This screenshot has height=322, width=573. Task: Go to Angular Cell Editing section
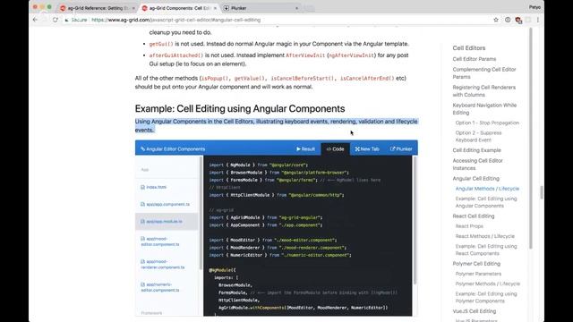[x=475, y=179]
